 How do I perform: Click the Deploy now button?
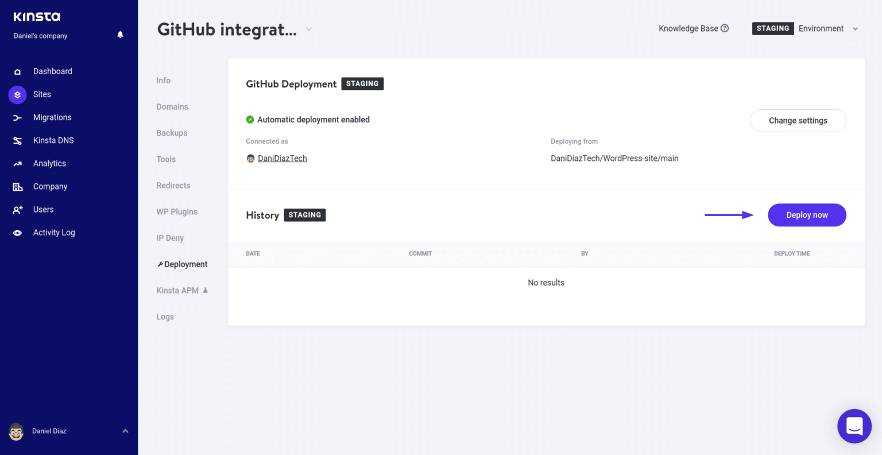807,215
